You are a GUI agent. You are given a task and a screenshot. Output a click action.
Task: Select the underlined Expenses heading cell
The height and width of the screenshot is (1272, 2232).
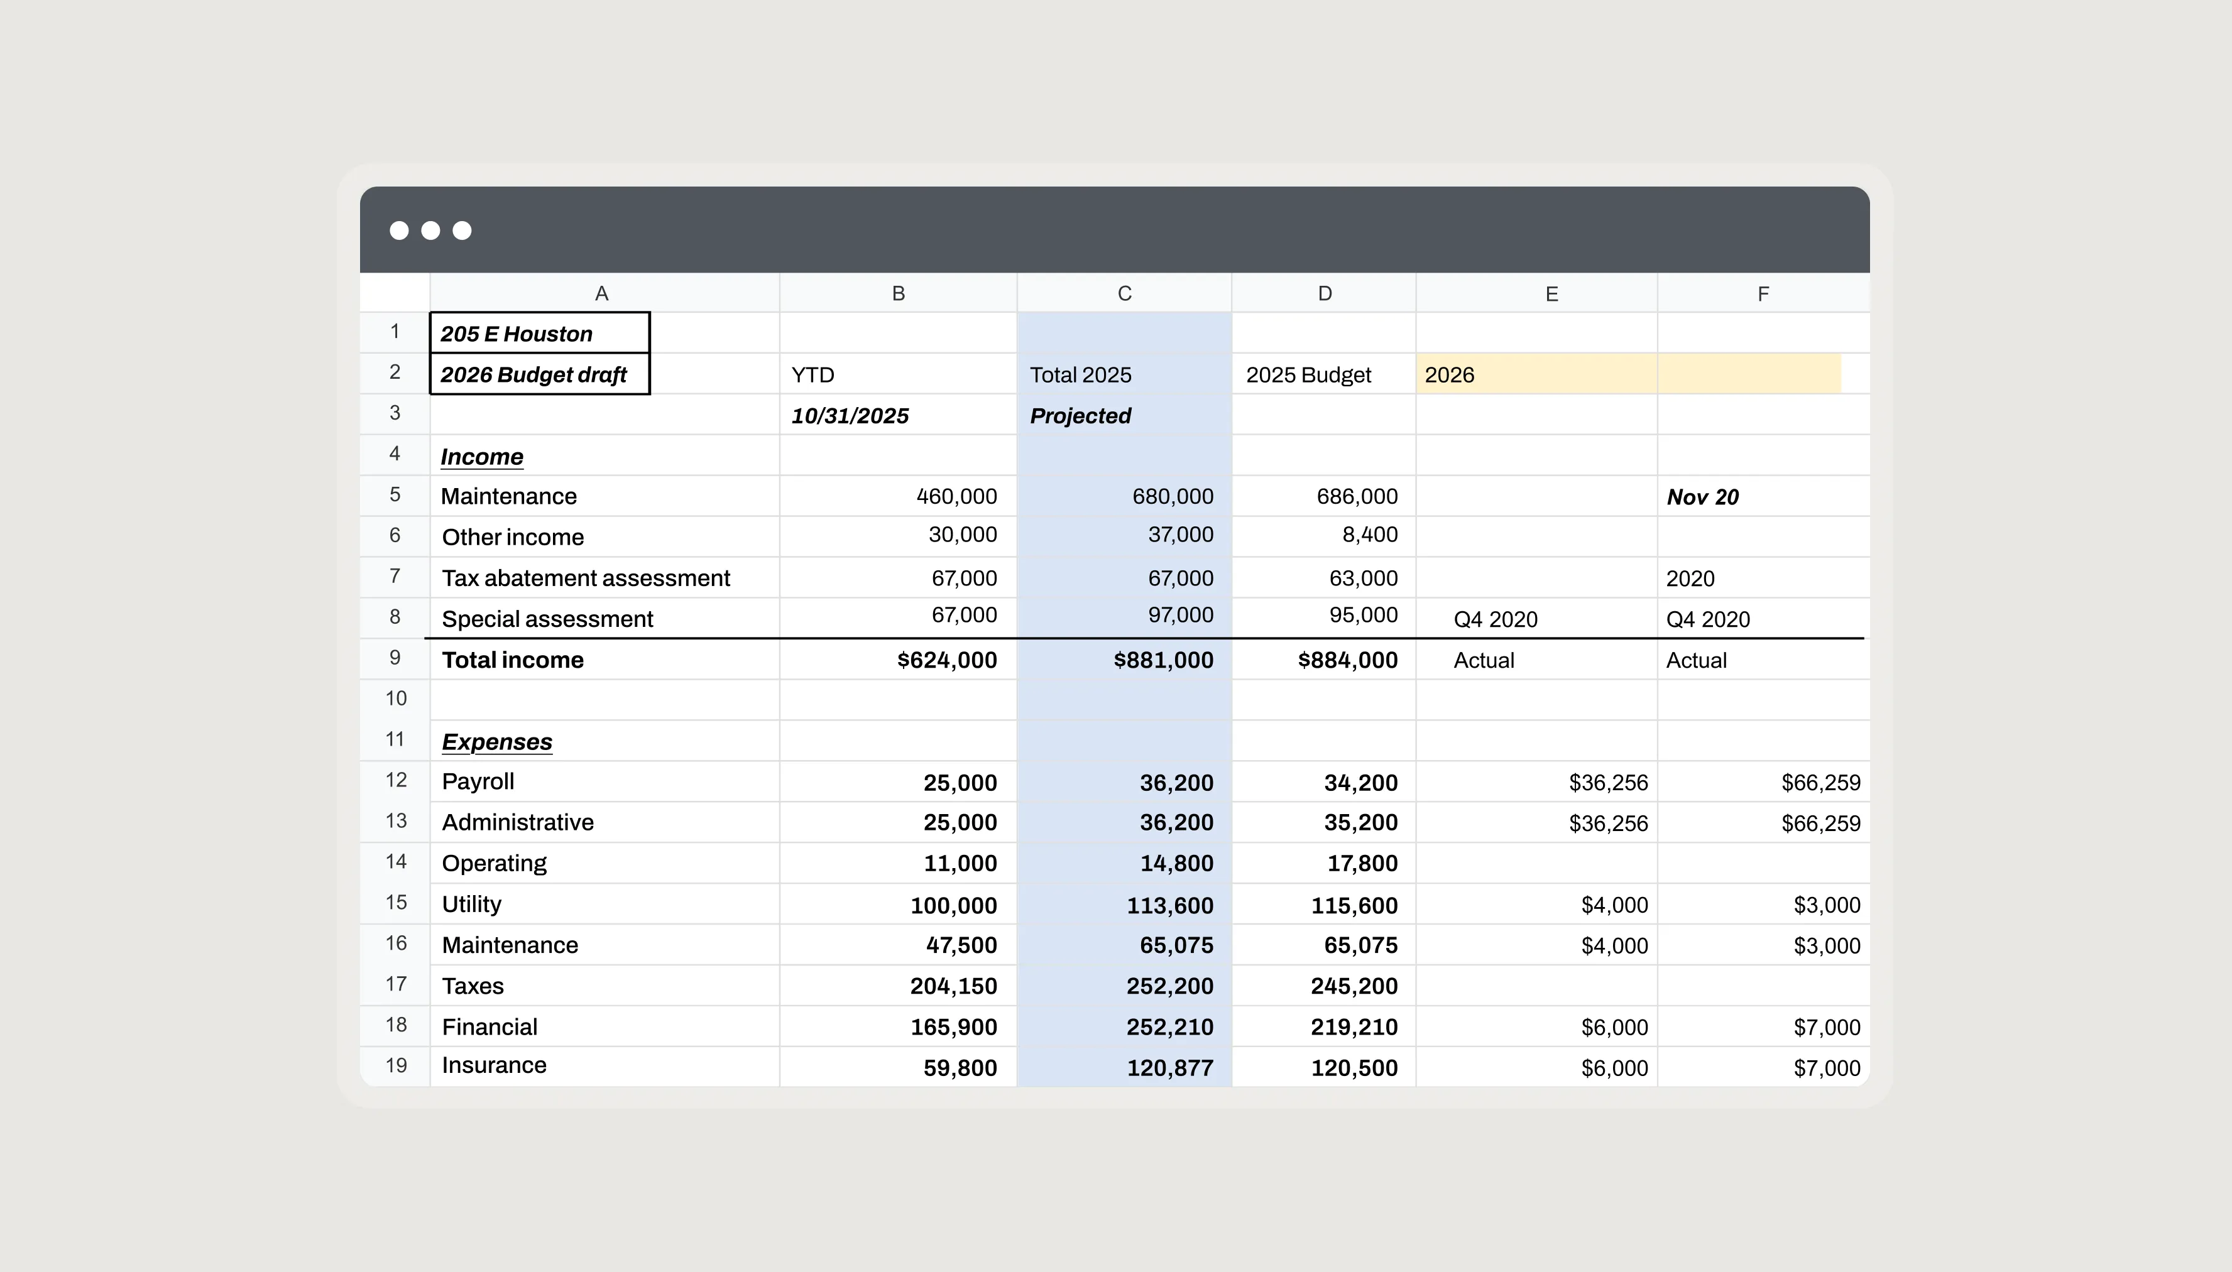click(497, 742)
